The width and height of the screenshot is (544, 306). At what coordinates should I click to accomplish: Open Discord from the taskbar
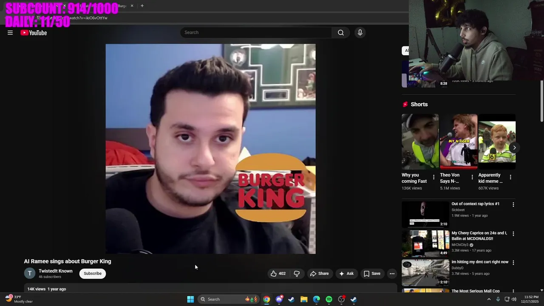coord(279,299)
